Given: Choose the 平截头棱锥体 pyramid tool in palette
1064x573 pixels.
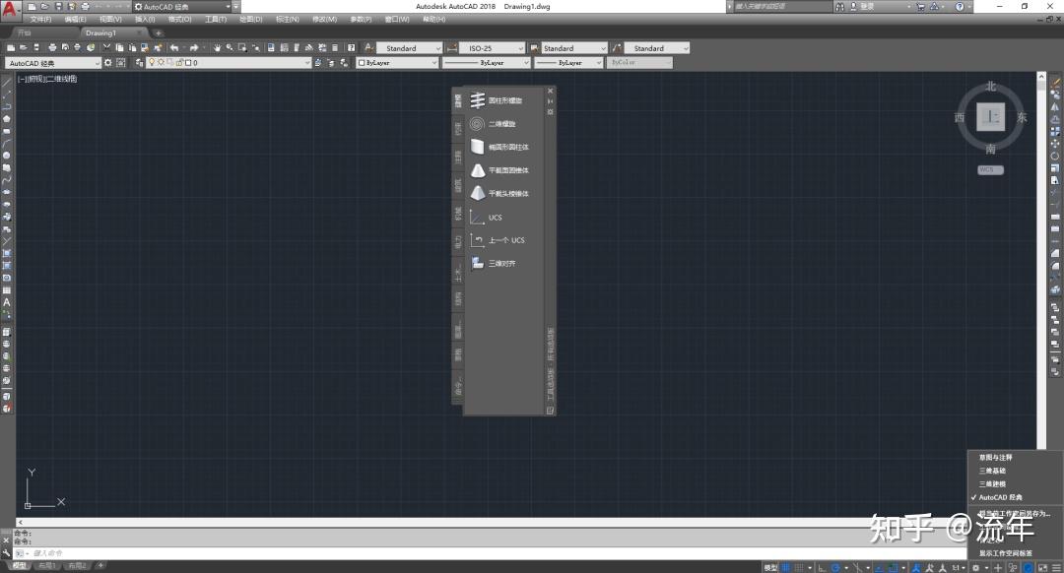Looking at the screenshot, I should [x=500, y=193].
